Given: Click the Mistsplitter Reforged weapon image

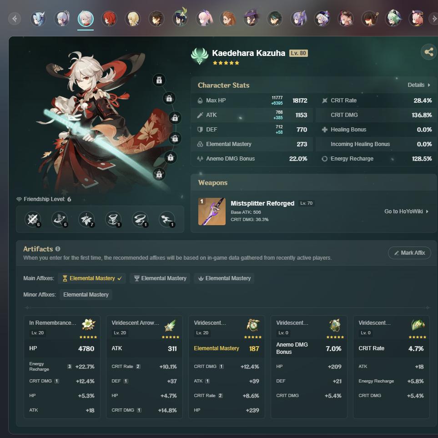Looking at the screenshot, I should [x=211, y=211].
